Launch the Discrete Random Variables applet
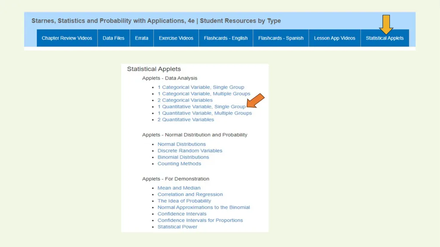 click(x=189, y=151)
